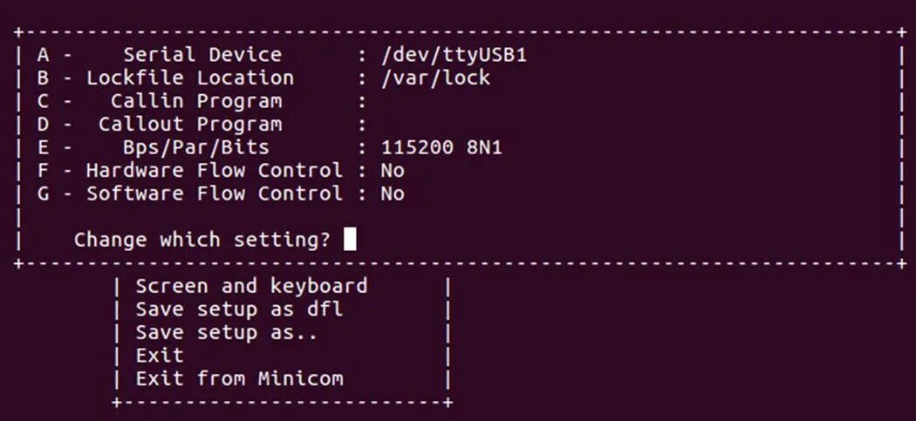Image resolution: width=916 pixels, height=421 pixels.
Task: Select the Callout Program setting label
Action: (x=189, y=124)
